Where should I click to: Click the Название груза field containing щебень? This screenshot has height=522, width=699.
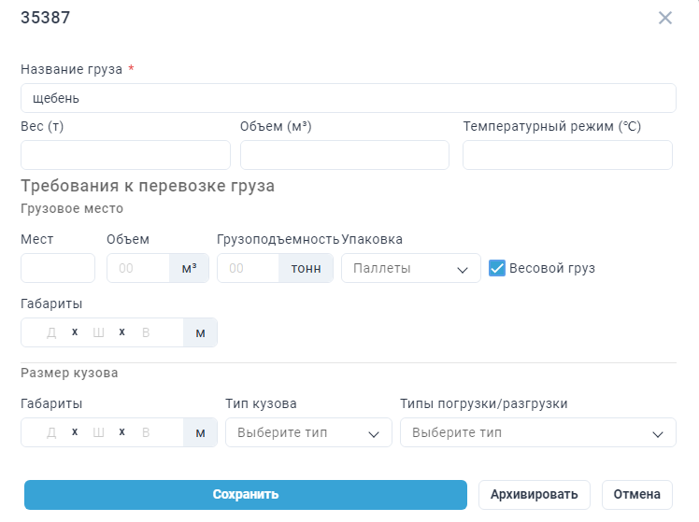[349, 98]
